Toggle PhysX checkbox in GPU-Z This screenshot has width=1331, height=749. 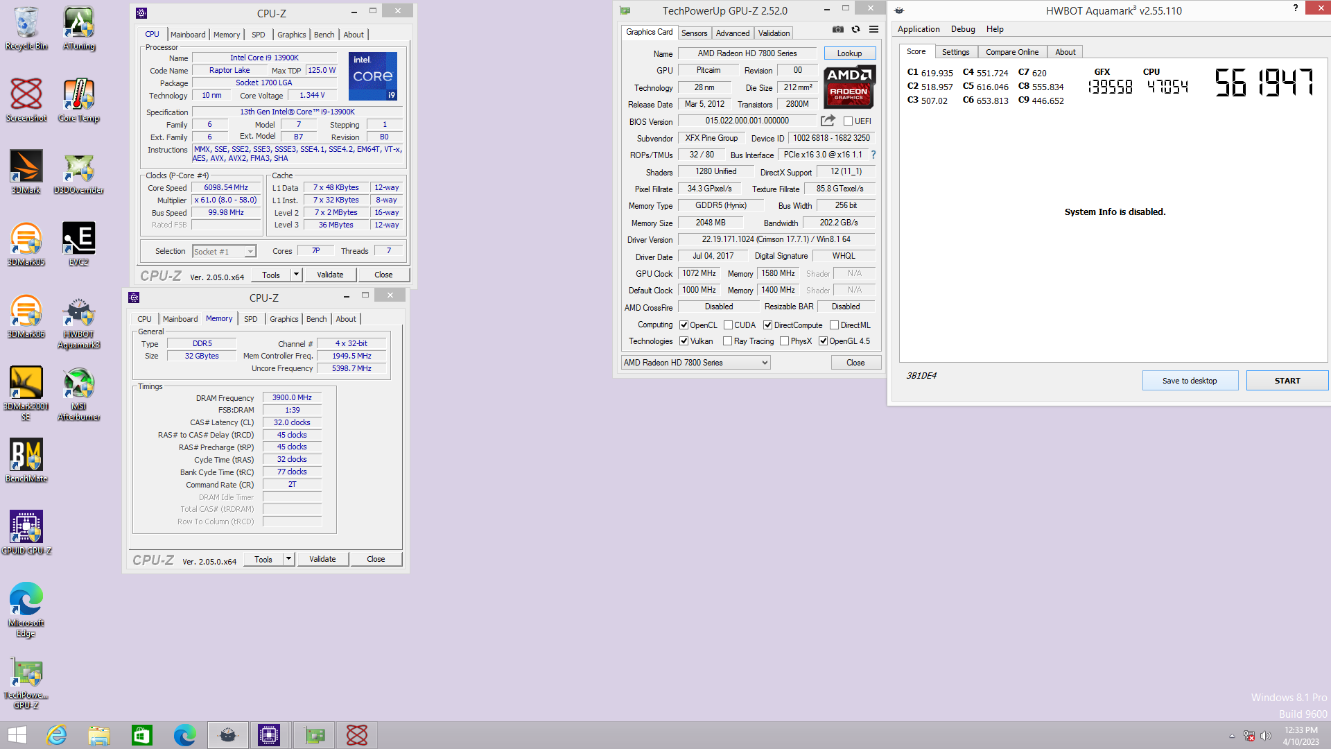point(784,341)
